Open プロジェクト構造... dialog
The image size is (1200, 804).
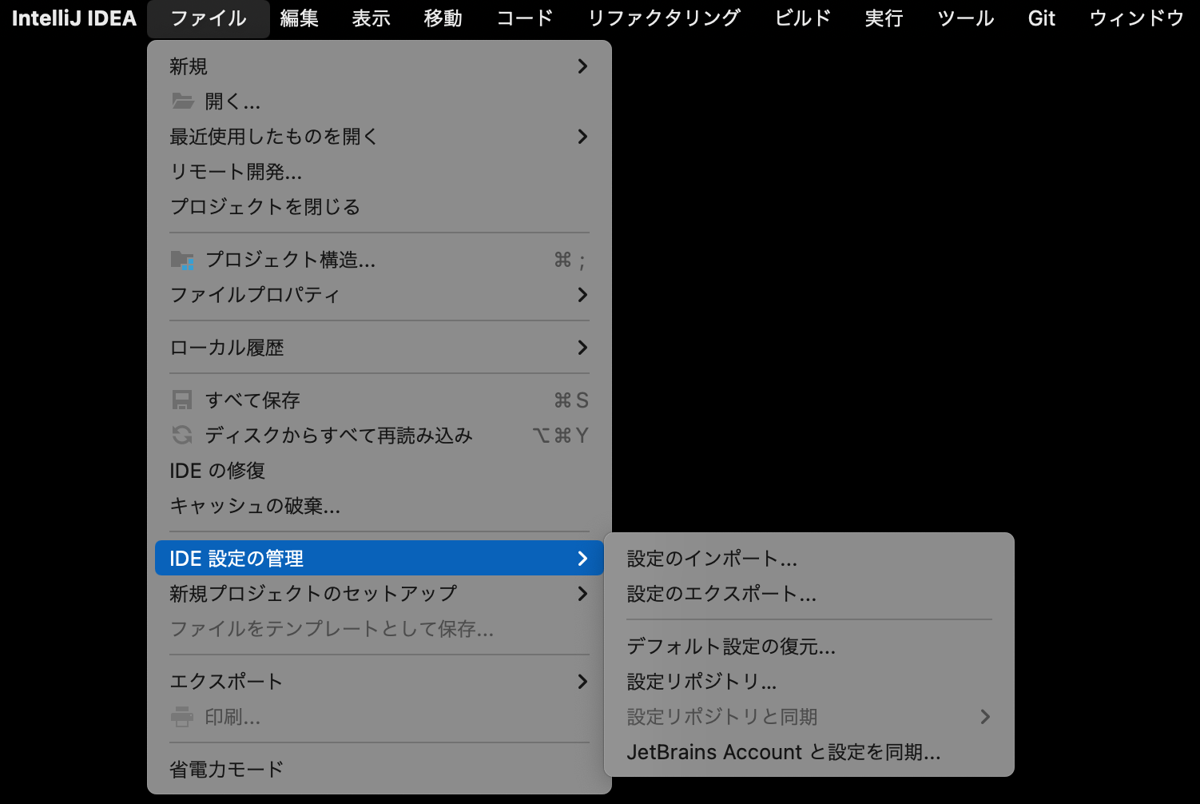[379, 260]
